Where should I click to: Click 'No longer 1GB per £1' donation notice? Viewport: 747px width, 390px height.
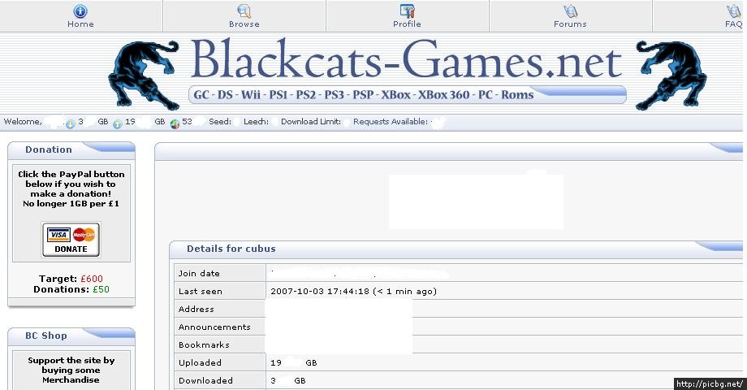pos(71,204)
